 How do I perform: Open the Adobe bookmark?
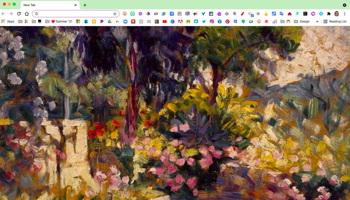[181, 22]
